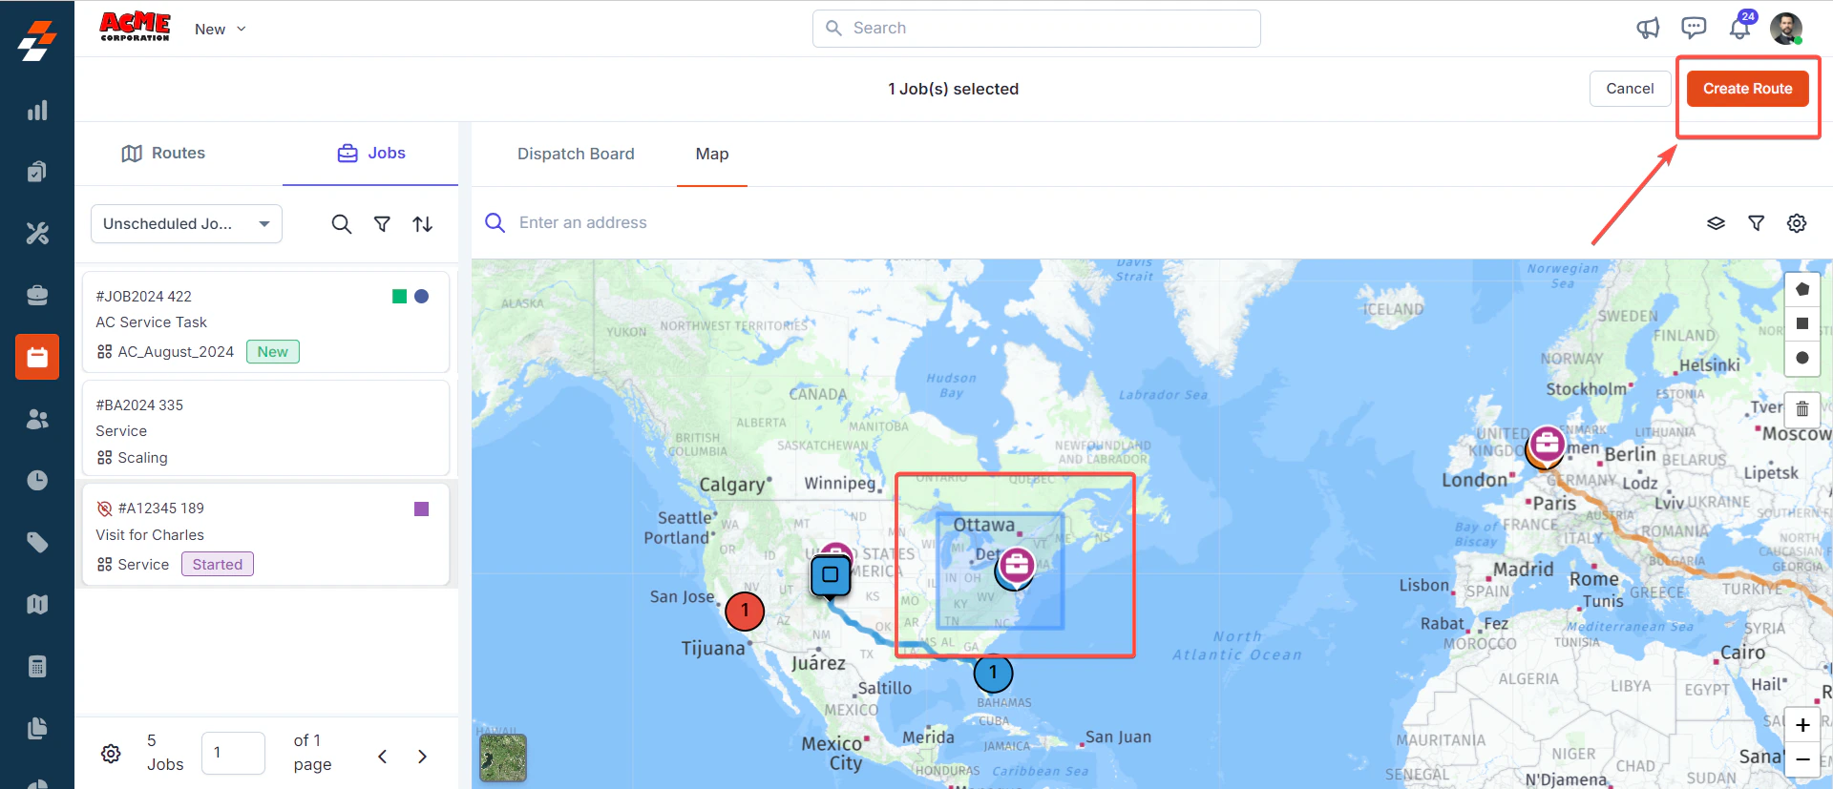Open the chat messages icon
Image resolution: width=1833 pixels, height=789 pixels.
[1694, 28]
